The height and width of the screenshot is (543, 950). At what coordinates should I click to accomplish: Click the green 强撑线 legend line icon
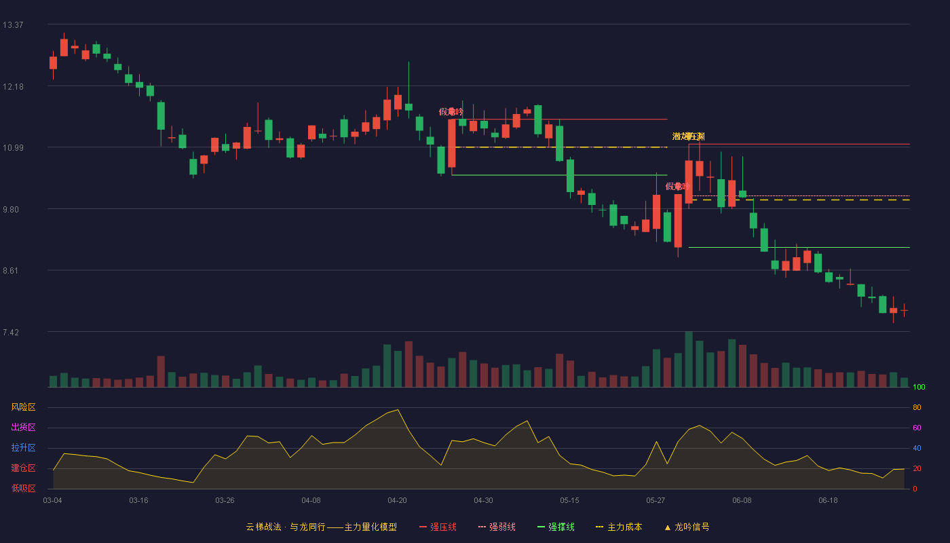coord(541,527)
